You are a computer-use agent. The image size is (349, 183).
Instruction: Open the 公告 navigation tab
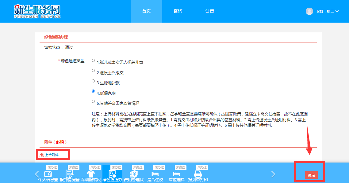[x=210, y=11]
